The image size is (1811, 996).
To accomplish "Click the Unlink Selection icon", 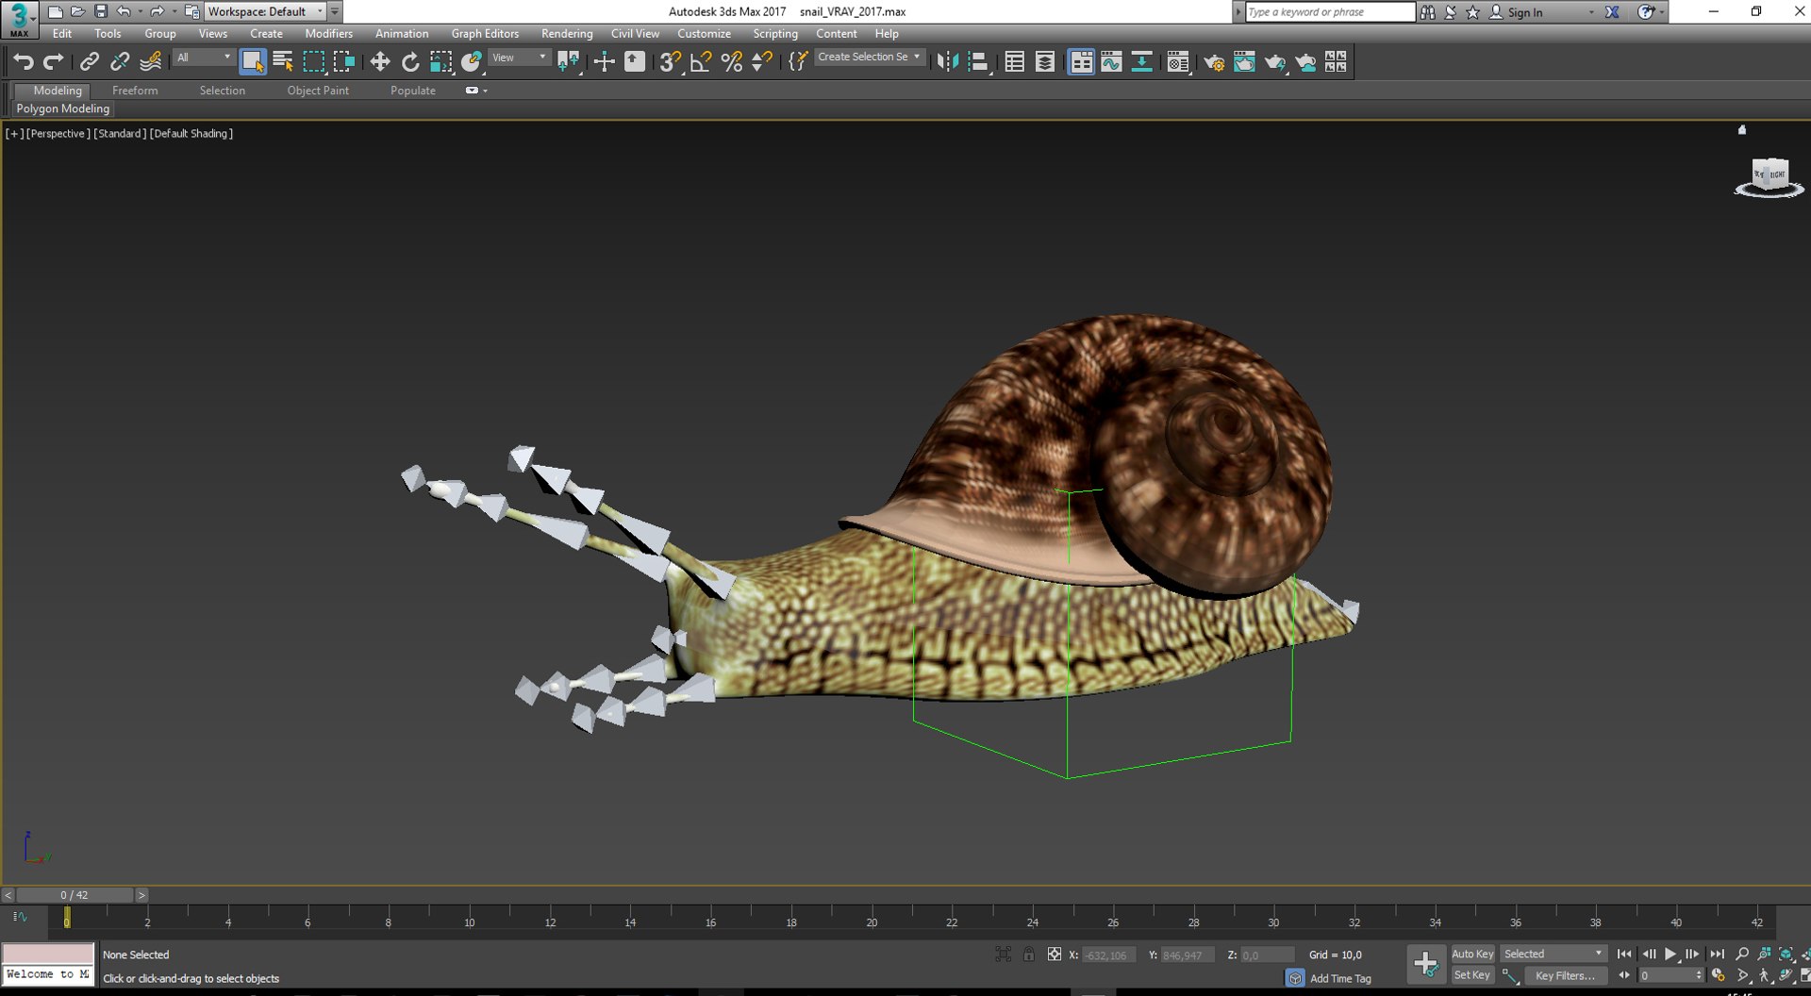I will pyautogui.click(x=120, y=62).
